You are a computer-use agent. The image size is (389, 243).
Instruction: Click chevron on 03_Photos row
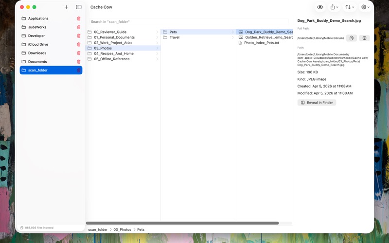pyautogui.click(x=157, y=48)
